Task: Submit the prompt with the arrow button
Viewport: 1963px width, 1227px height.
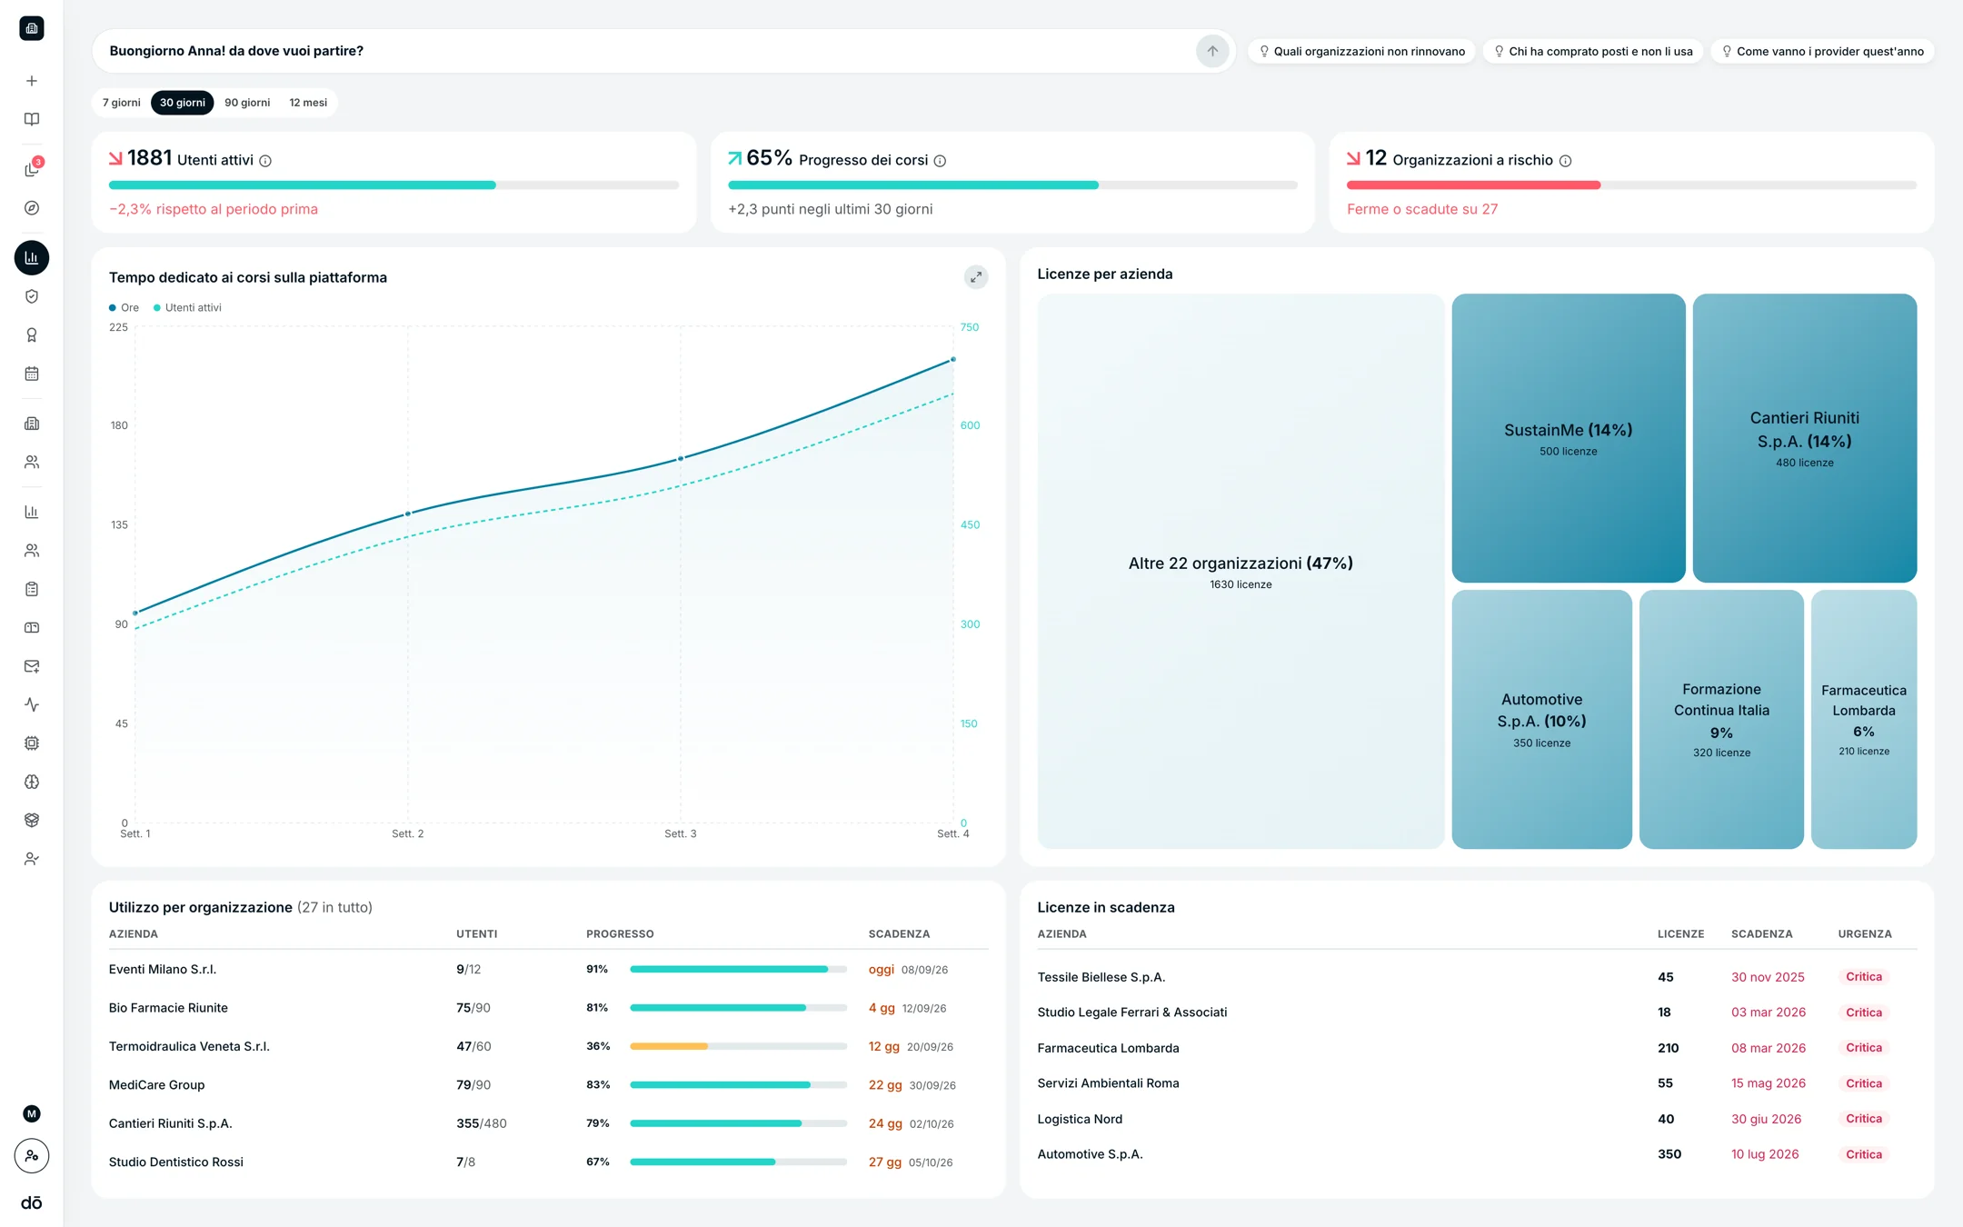Action: point(1212,51)
